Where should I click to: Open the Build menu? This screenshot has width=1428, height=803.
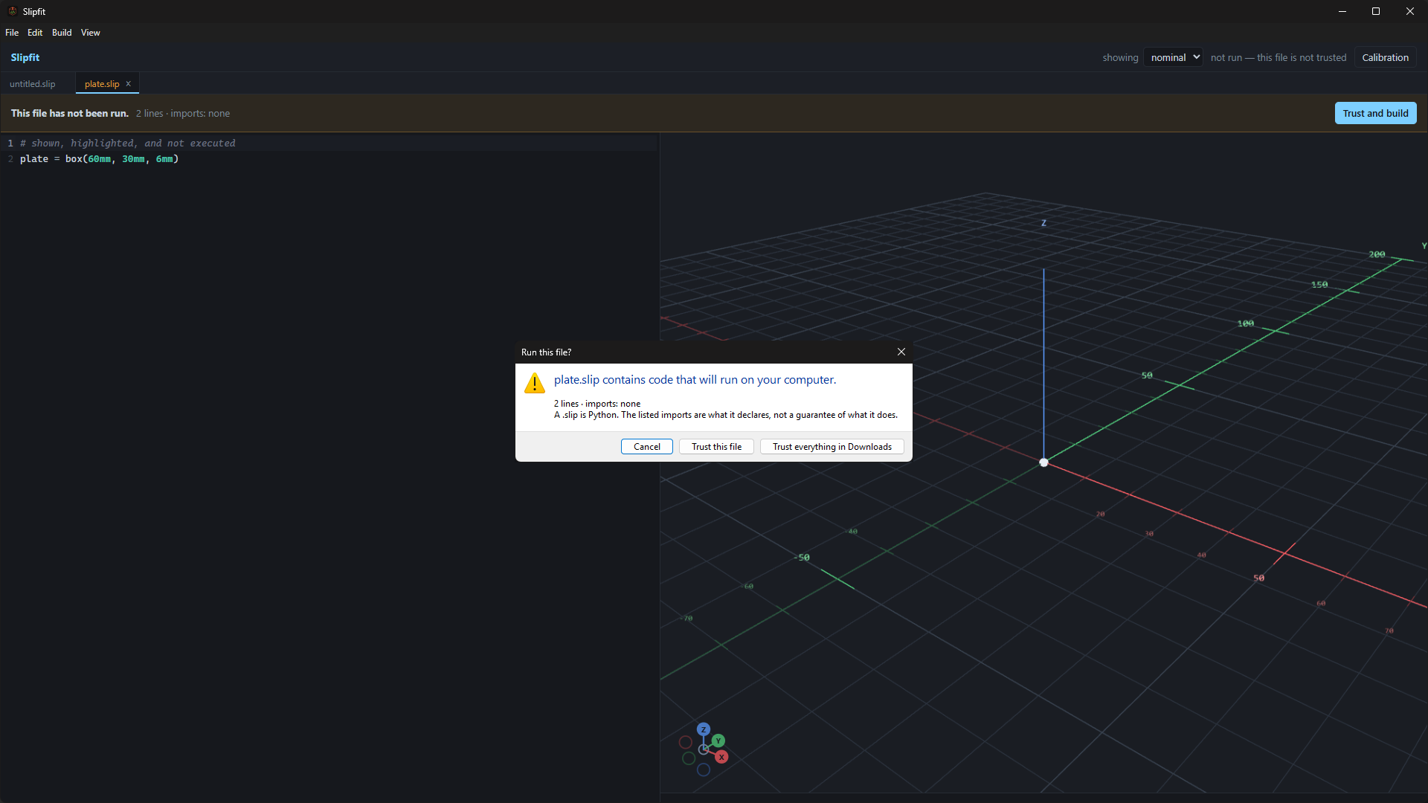click(x=62, y=33)
